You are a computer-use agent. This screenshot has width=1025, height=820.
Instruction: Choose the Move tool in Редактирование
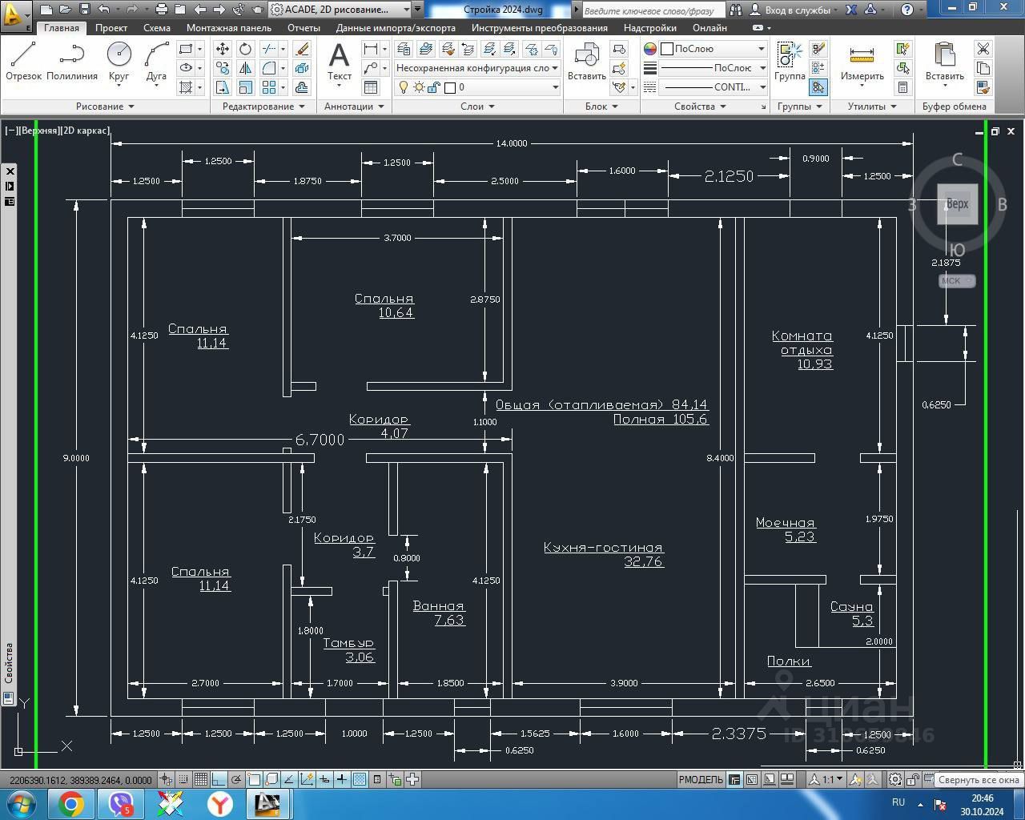pyautogui.click(x=223, y=49)
